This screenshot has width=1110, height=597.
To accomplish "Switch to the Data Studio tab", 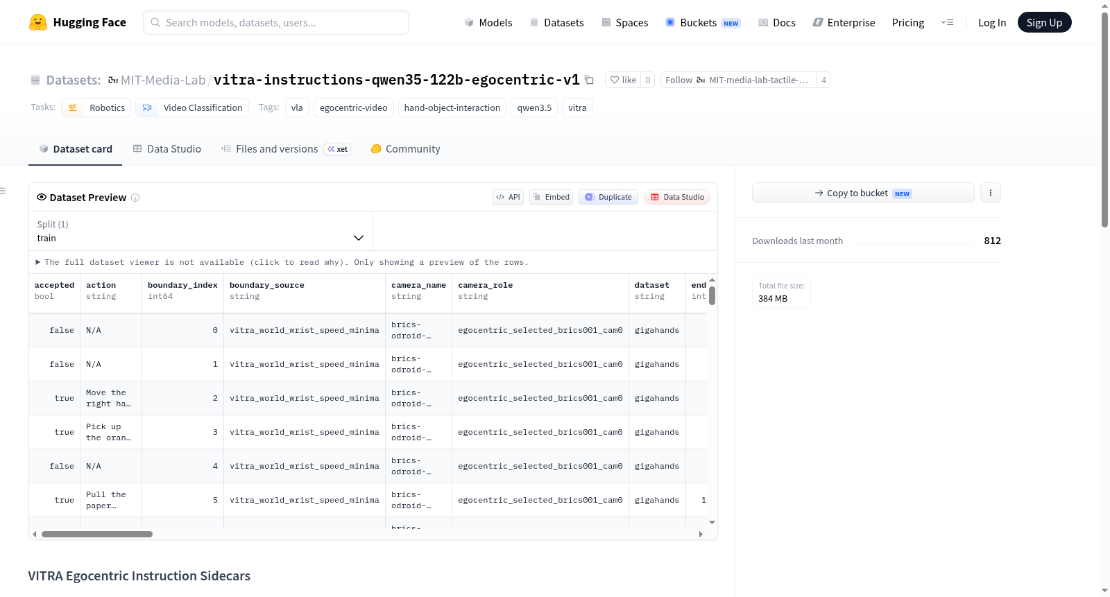I will 167,149.
